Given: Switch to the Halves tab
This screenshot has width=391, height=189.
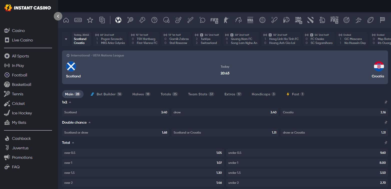Looking at the screenshot, I should [141, 94].
